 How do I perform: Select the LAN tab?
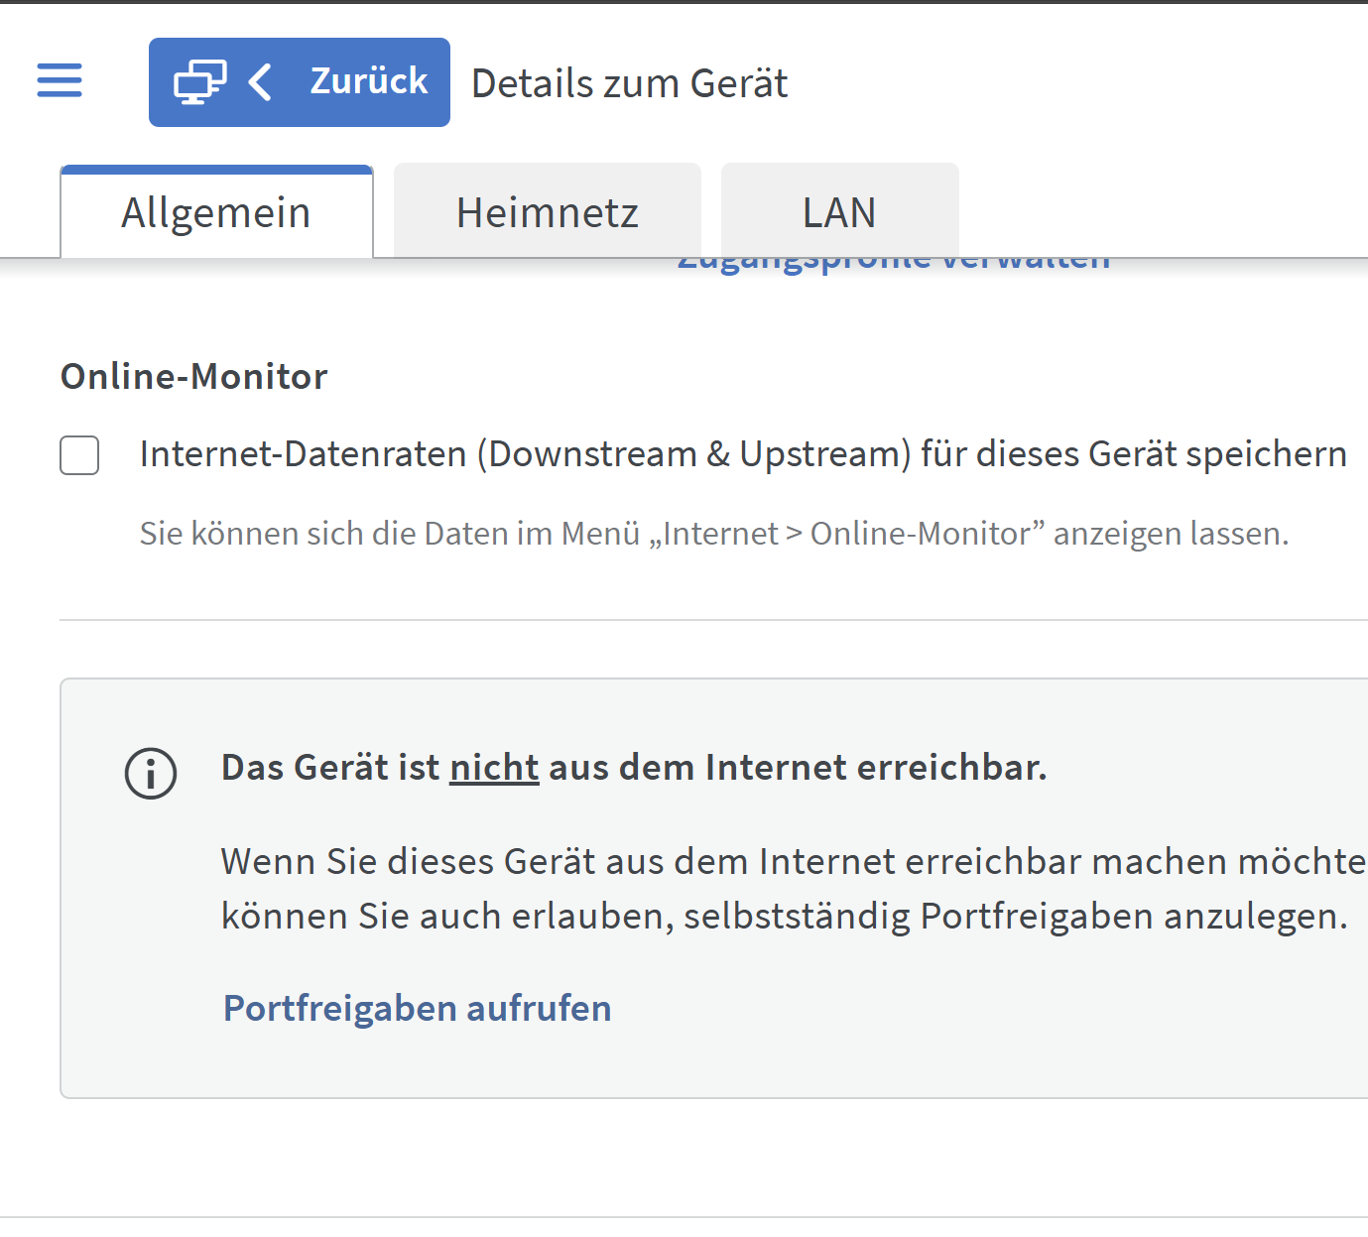[x=839, y=213]
